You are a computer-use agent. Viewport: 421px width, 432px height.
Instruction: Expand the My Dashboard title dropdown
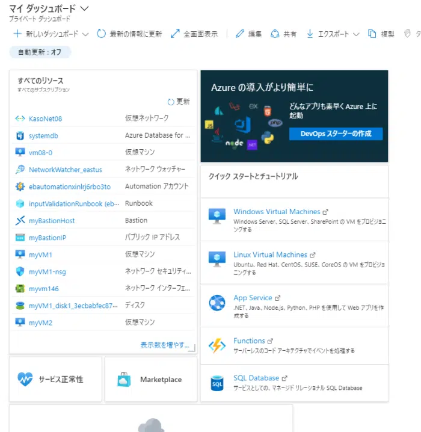point(84,8)
